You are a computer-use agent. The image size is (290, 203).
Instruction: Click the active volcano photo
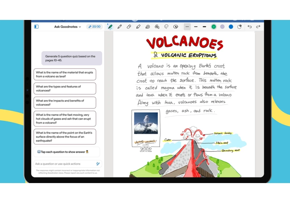[146, 123]
